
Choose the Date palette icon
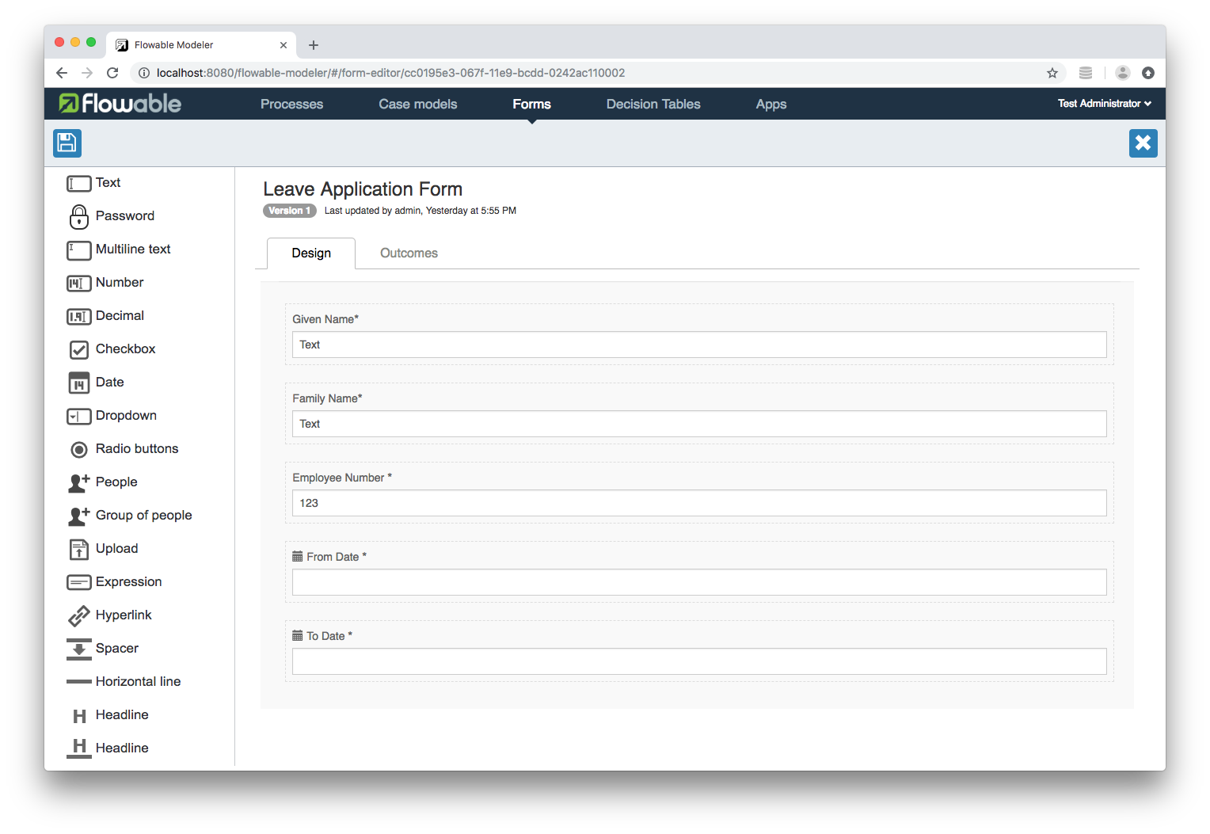[x=79, y=383]
